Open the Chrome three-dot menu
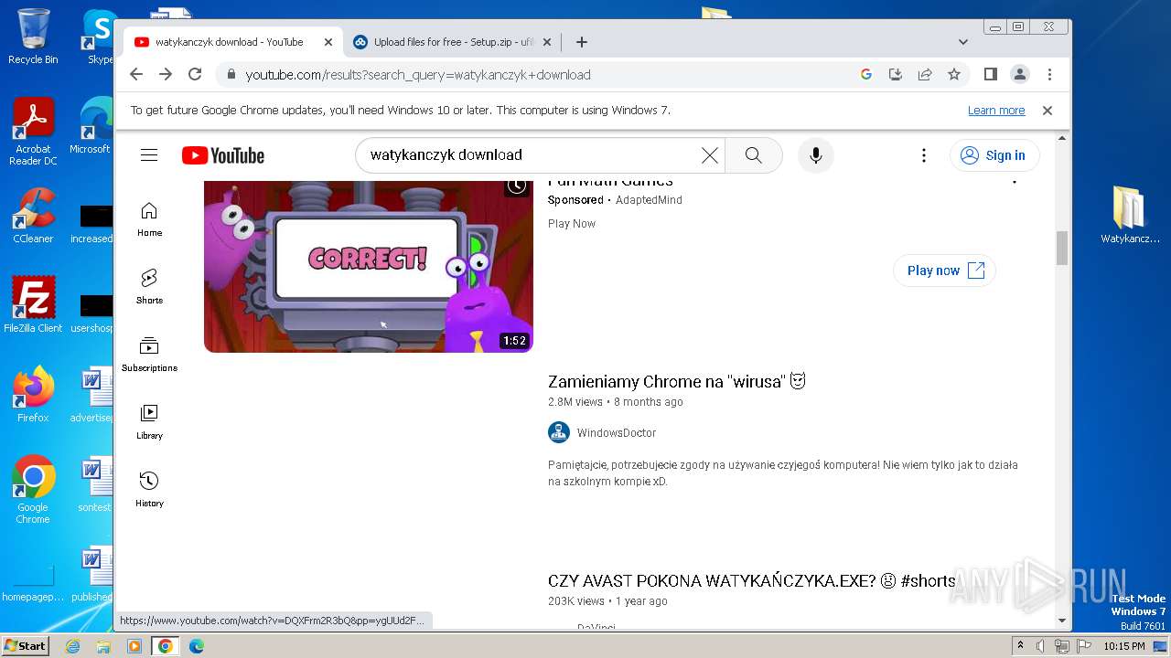Image resolution: width=1171 pixels, height=658 pixels. click(1049, 74)
